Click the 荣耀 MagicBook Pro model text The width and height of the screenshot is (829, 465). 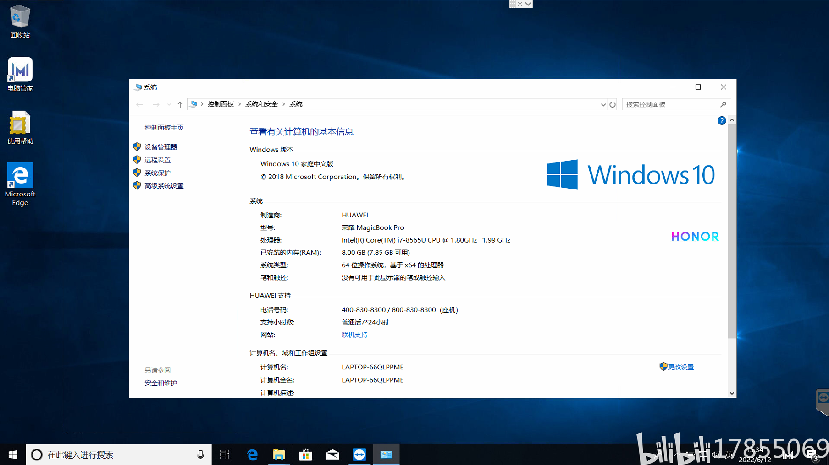pos(373,227)
